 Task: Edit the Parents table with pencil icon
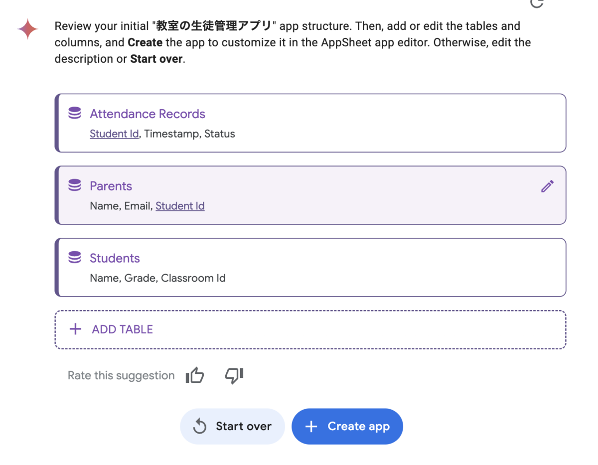[x=547, y=186]
